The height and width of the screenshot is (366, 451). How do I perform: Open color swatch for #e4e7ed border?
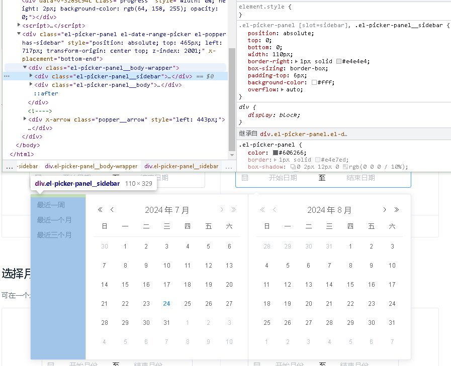click(318, 160)
